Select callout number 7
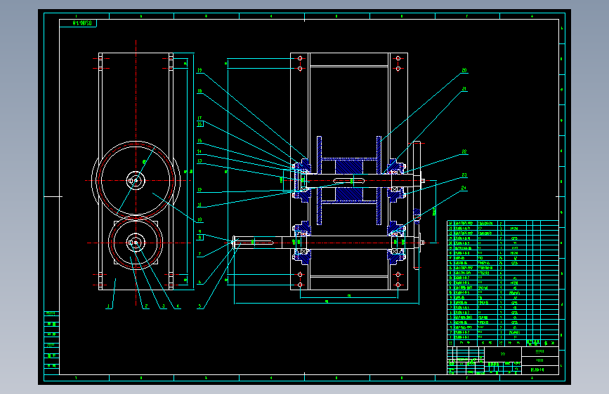 click(x=199, y=254)
